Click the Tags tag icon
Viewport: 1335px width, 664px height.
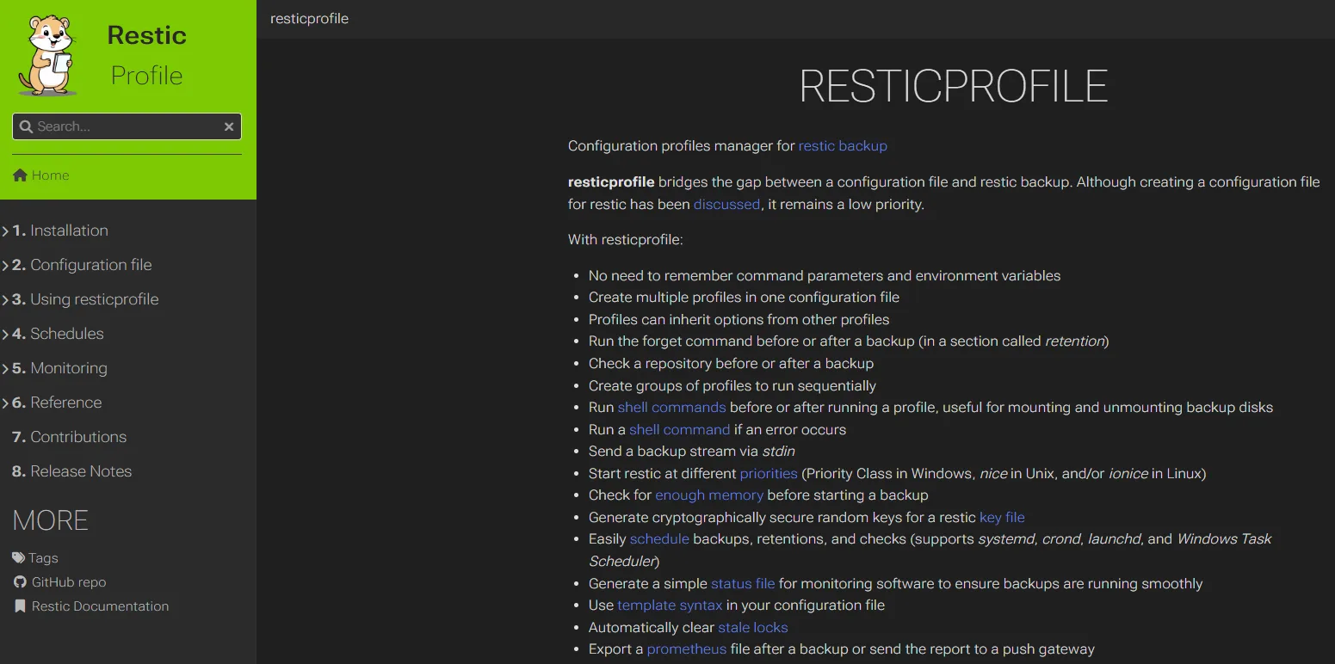(19, 558)
